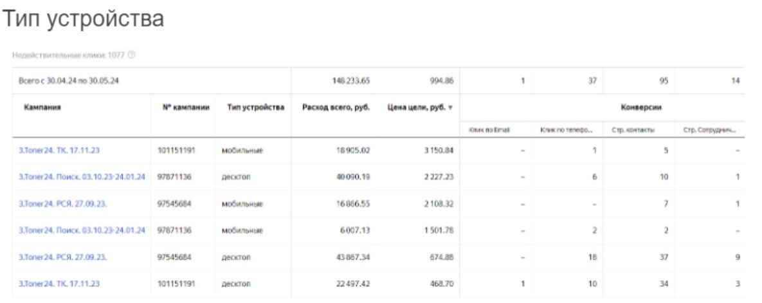The height and width of the screenshot is (303, 762).
Task: Click the № кампании column header
Action: pos(186,107)
